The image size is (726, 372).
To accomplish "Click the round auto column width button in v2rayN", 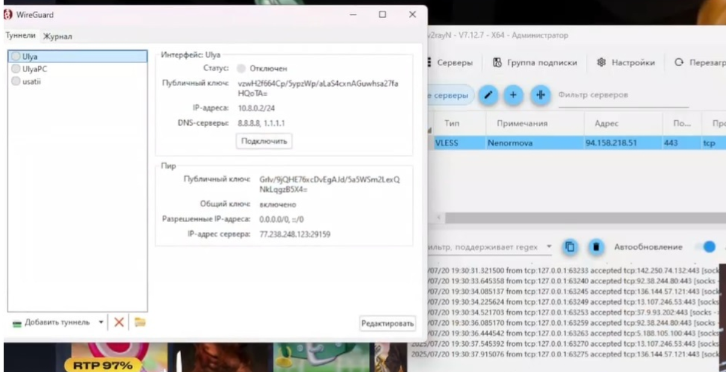I will coord(539,95).
